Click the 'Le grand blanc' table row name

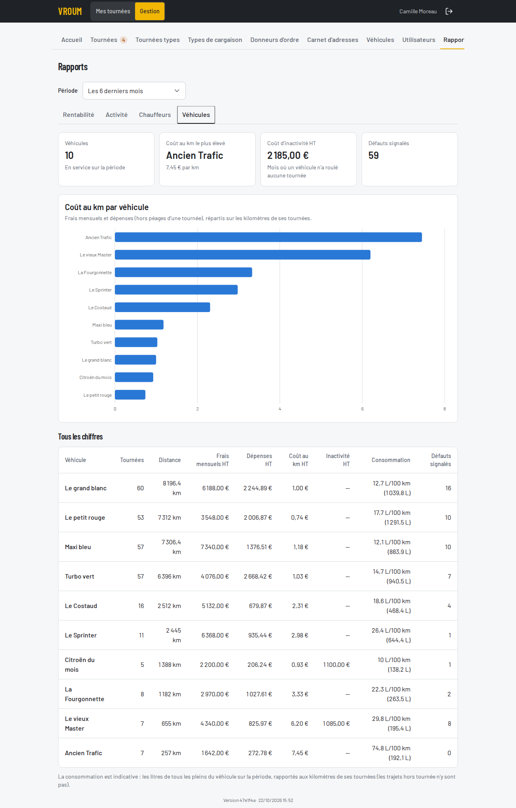[x=85, y=488]
